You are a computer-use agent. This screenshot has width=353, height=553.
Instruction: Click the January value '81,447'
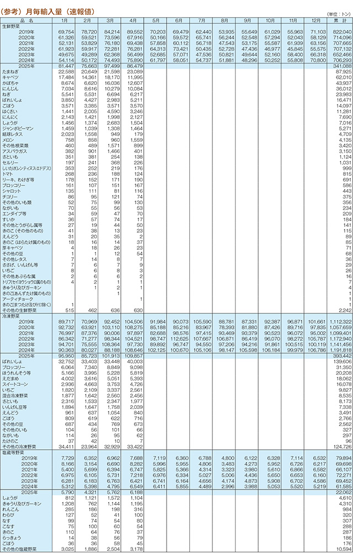[x=66, y=66]
